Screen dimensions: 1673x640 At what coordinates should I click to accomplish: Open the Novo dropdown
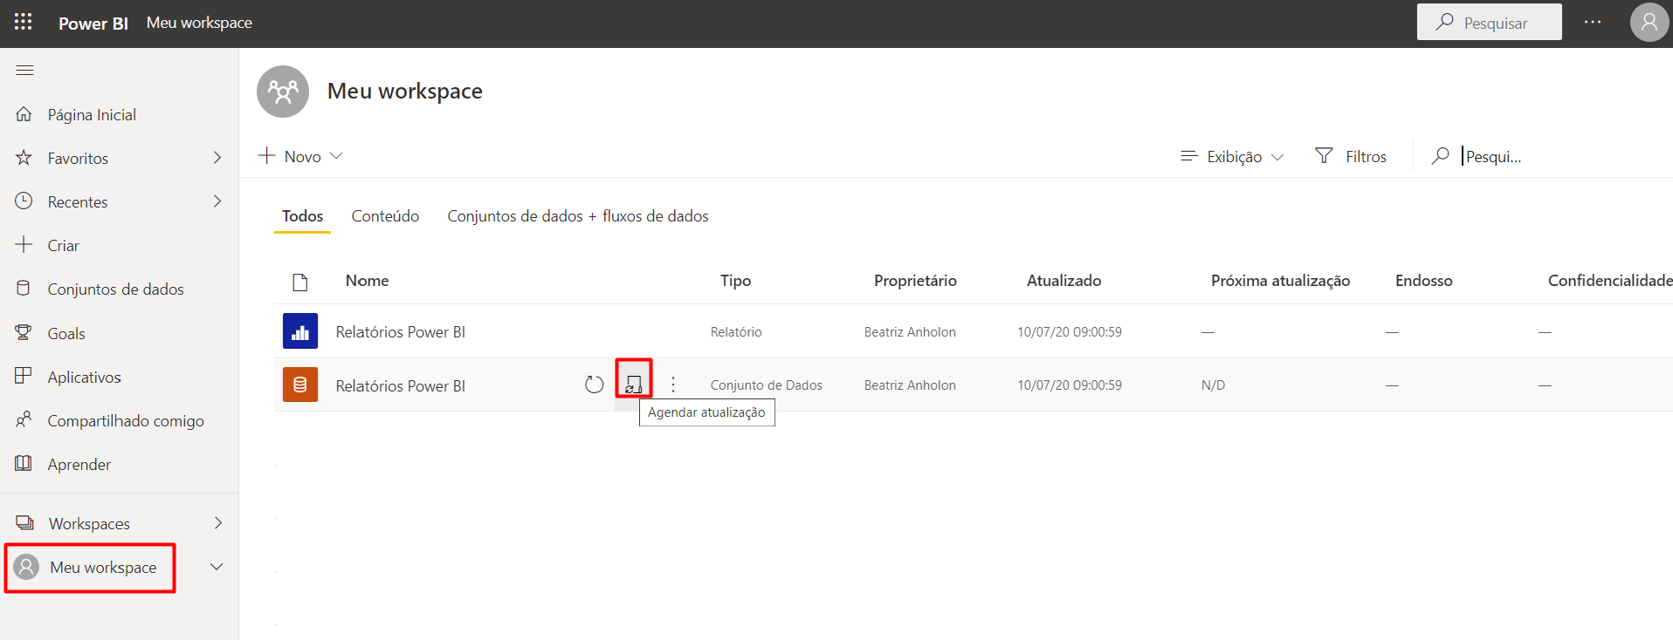pyautogui.click(x=300, y=156)
